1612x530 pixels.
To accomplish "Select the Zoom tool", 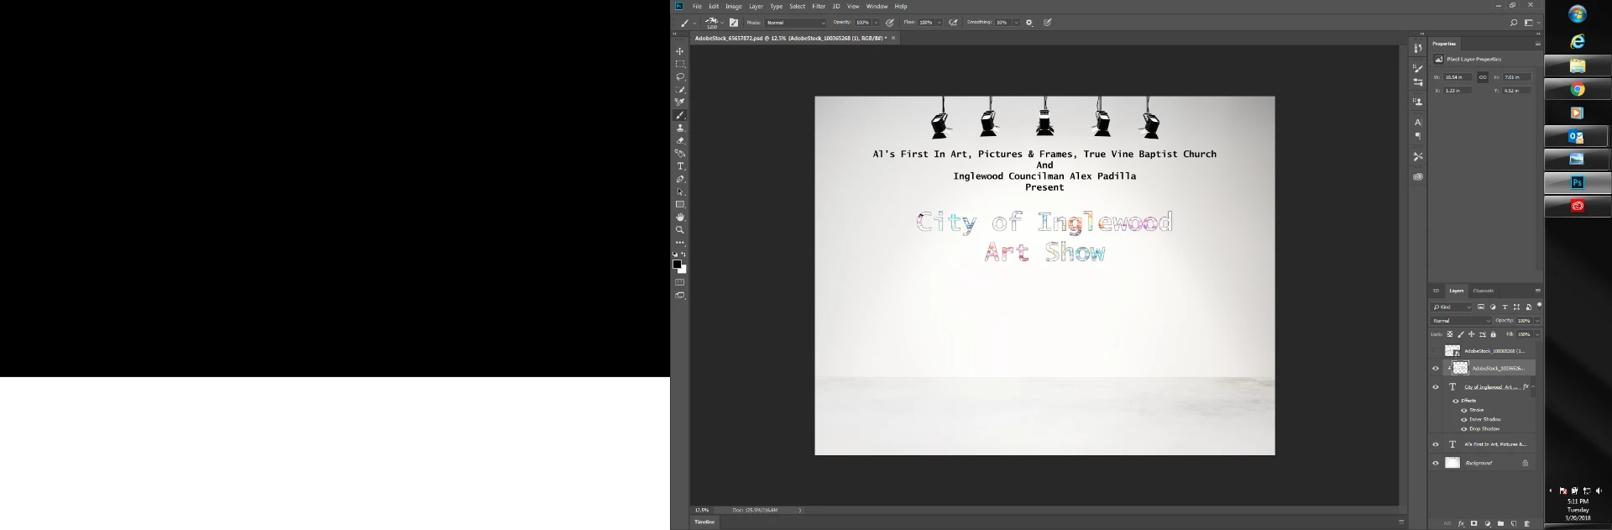I will [680, 229].
